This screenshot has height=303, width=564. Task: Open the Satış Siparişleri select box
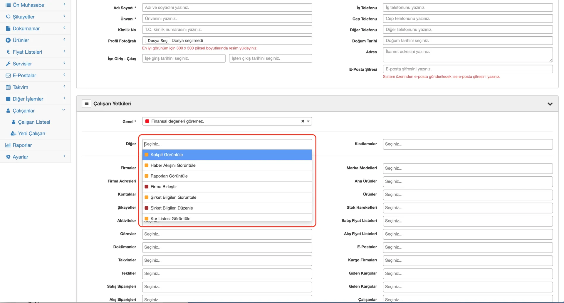click(227, 287)
